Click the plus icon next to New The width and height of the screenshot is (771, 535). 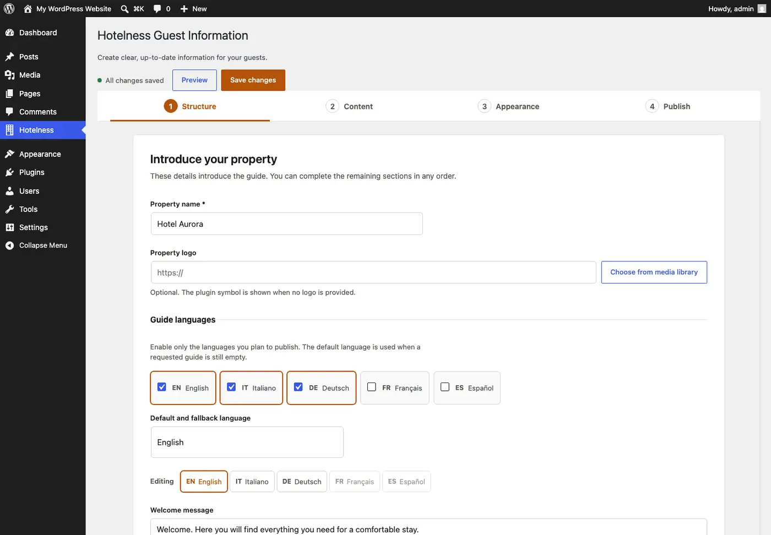click(x=184, y=9)
